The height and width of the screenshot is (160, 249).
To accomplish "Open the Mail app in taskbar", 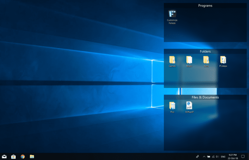I will click(5, 157).
